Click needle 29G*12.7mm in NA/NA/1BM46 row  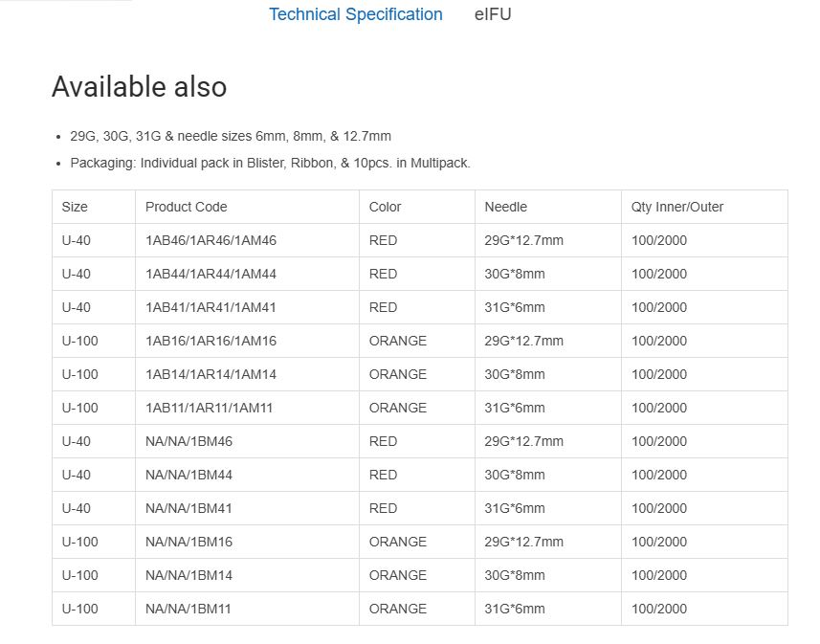click(x=524, y=441)
